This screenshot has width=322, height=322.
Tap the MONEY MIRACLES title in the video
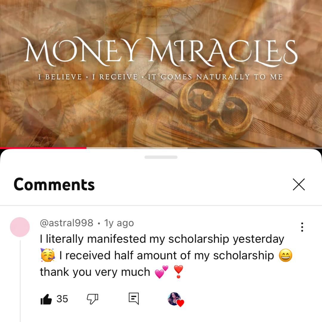coord(161,52)
